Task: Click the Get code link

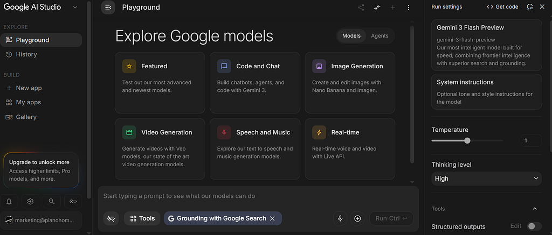Action: (502, 6)
